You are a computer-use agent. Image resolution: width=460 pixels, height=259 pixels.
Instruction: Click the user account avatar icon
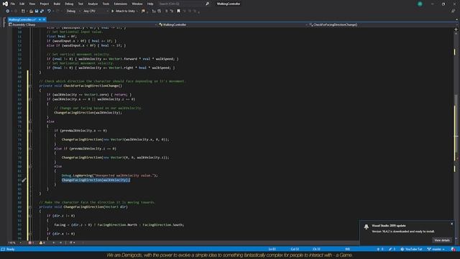tap(420, 4)
